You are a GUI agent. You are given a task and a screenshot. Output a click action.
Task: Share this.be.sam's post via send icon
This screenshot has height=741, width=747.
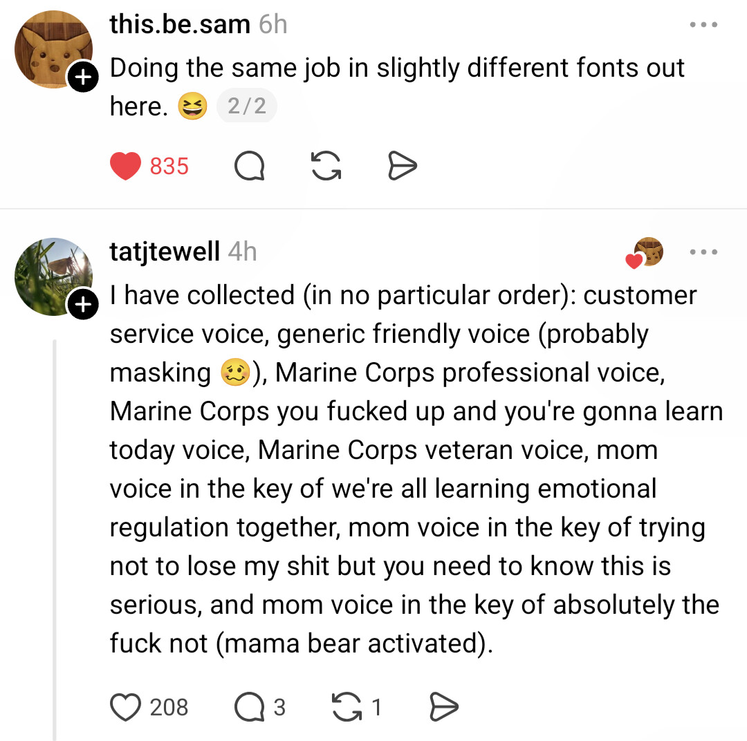pyautogui.click(x=402, y=166)
